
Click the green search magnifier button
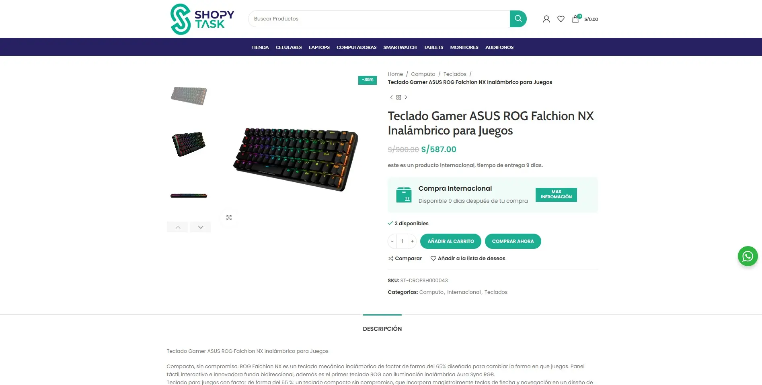click(x=518, y=19)
